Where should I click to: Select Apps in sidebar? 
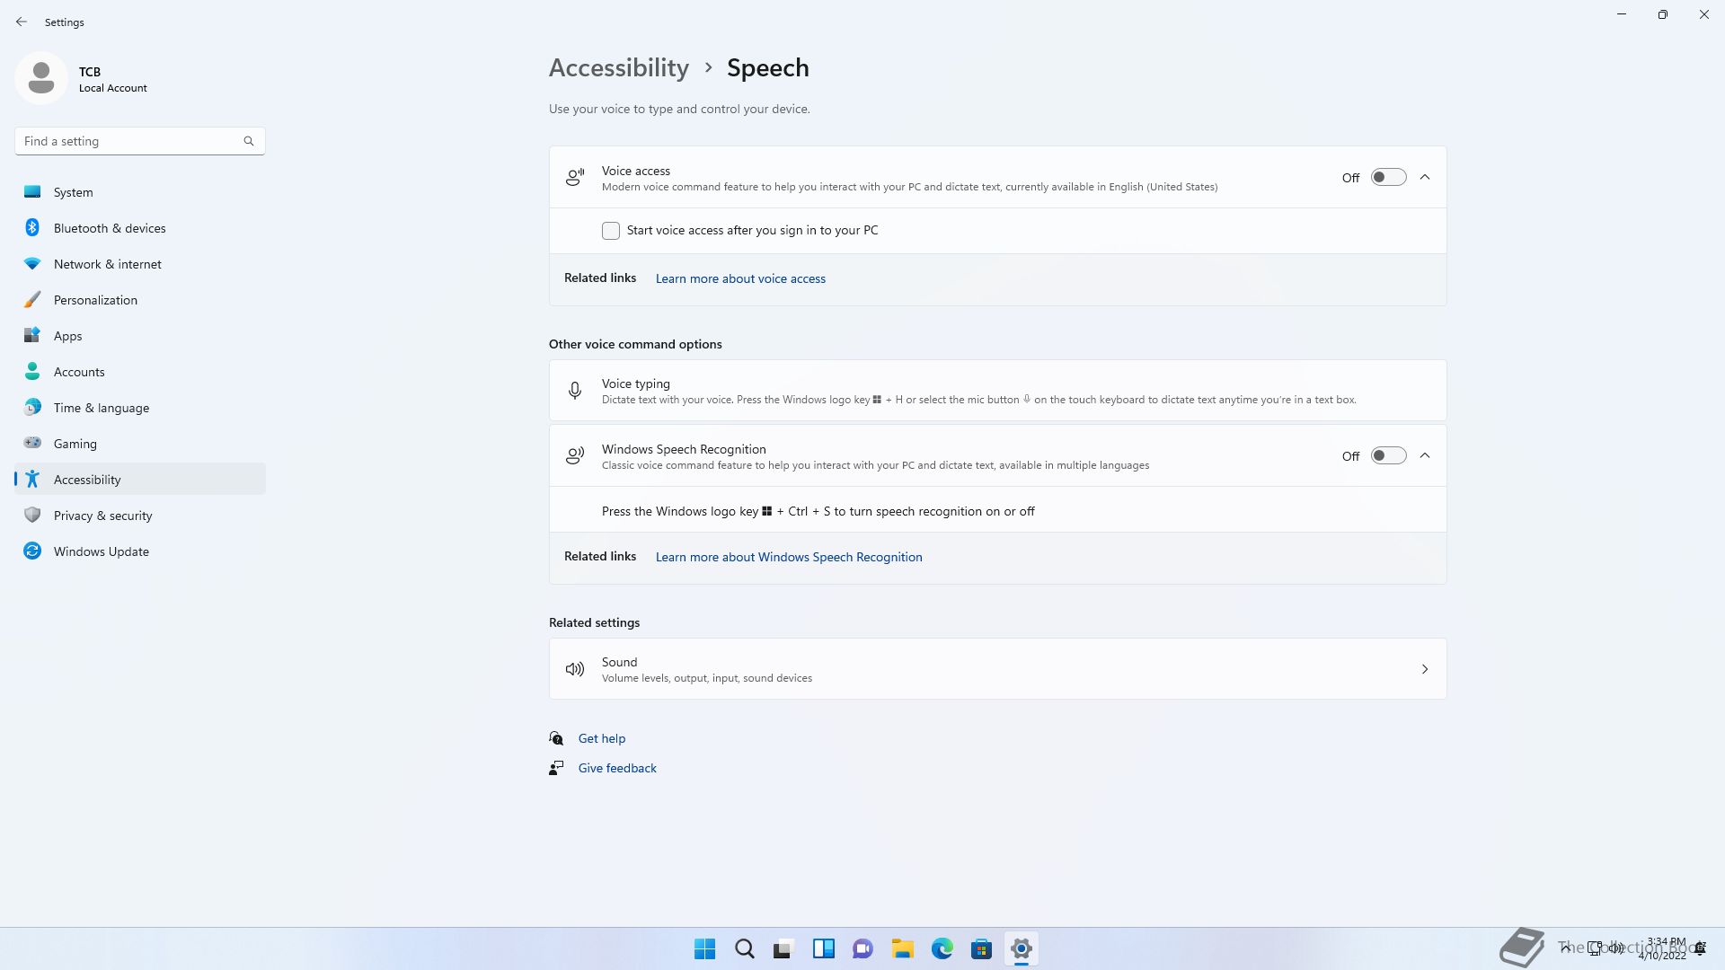click(x=140, y=336)
